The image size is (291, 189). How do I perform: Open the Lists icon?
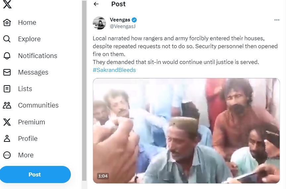[7, 89]
